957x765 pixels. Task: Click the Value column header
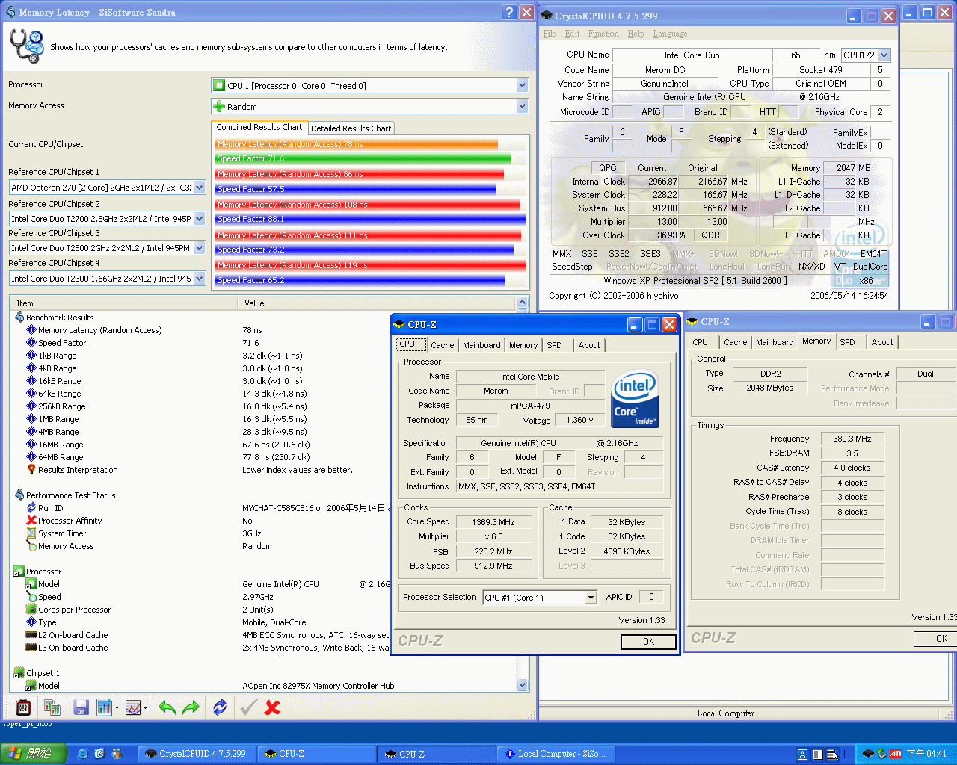(x=378, y=303)
